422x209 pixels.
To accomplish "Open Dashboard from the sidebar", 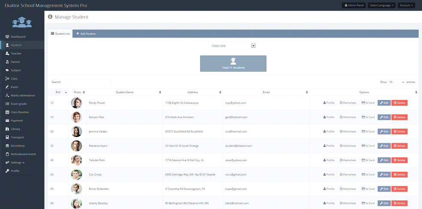I will point(18,37).
